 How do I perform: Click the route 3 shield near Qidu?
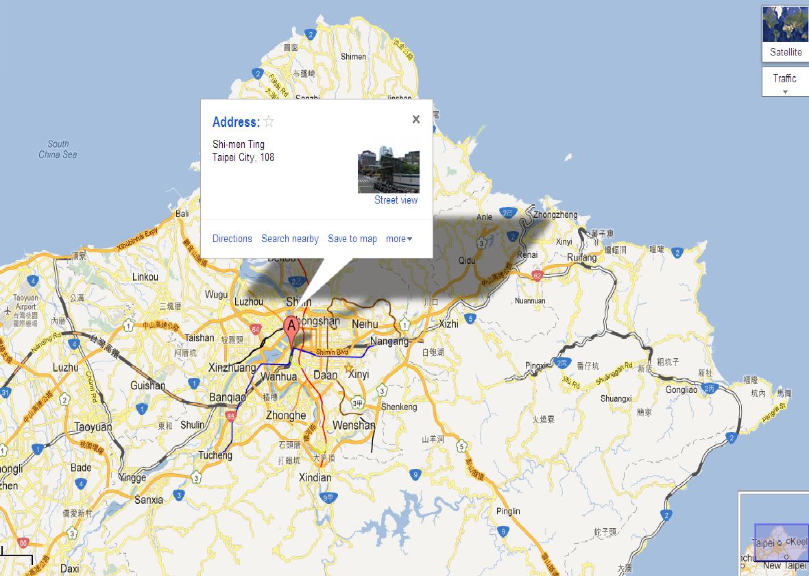[482, 241]
